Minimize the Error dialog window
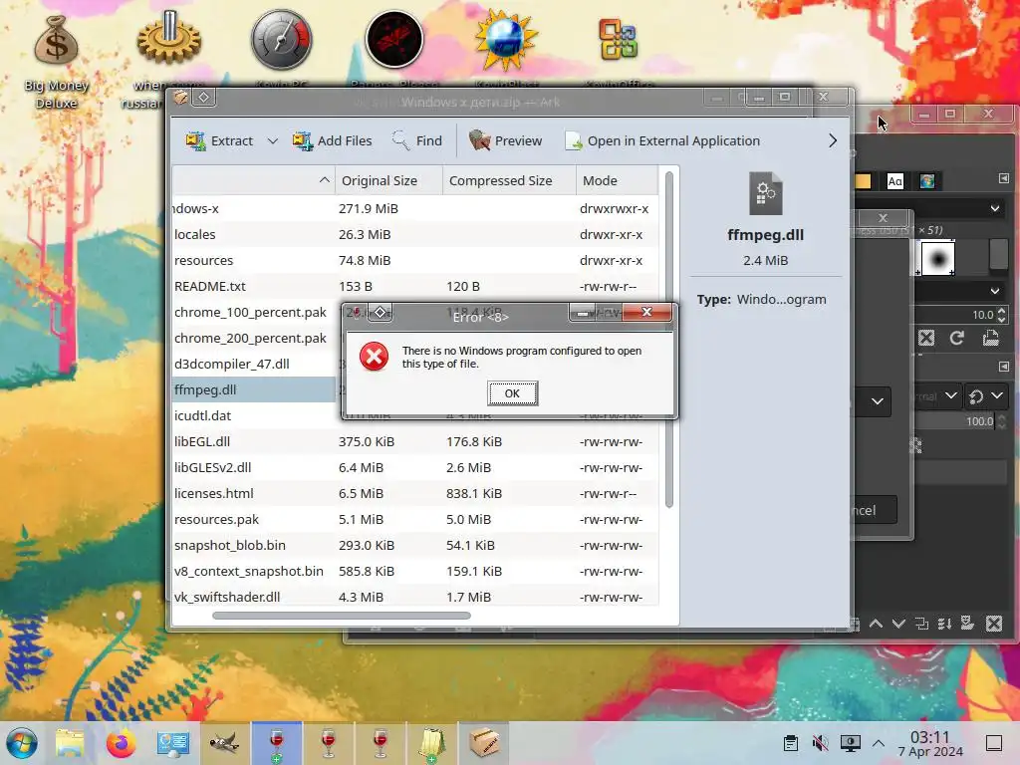Screen dimensions: 1020x765 pyautogui.click(x=583, y=313)
